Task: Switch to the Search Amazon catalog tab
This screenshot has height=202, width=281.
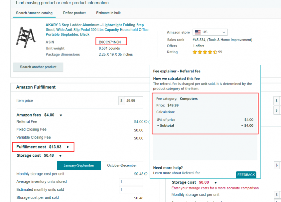Action: [x=34, y=13]
